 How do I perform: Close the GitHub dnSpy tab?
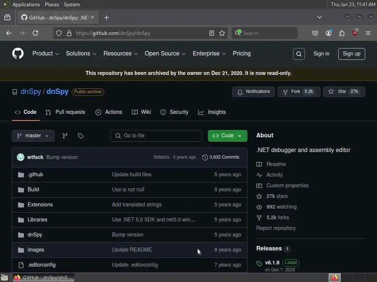tap(92, 18)
